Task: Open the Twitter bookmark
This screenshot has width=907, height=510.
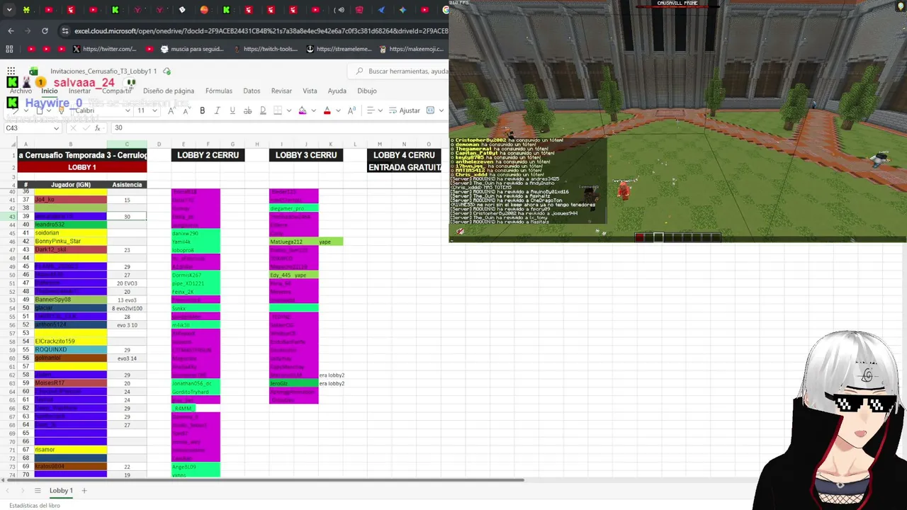Action: coord(104,49)
